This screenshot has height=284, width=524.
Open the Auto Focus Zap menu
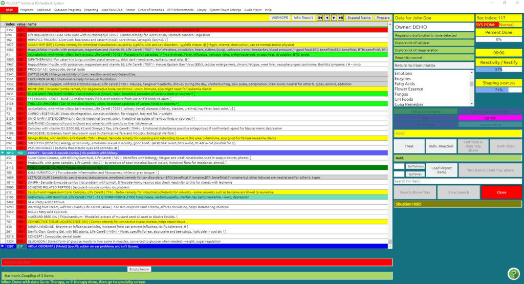(x=112, y=10)
